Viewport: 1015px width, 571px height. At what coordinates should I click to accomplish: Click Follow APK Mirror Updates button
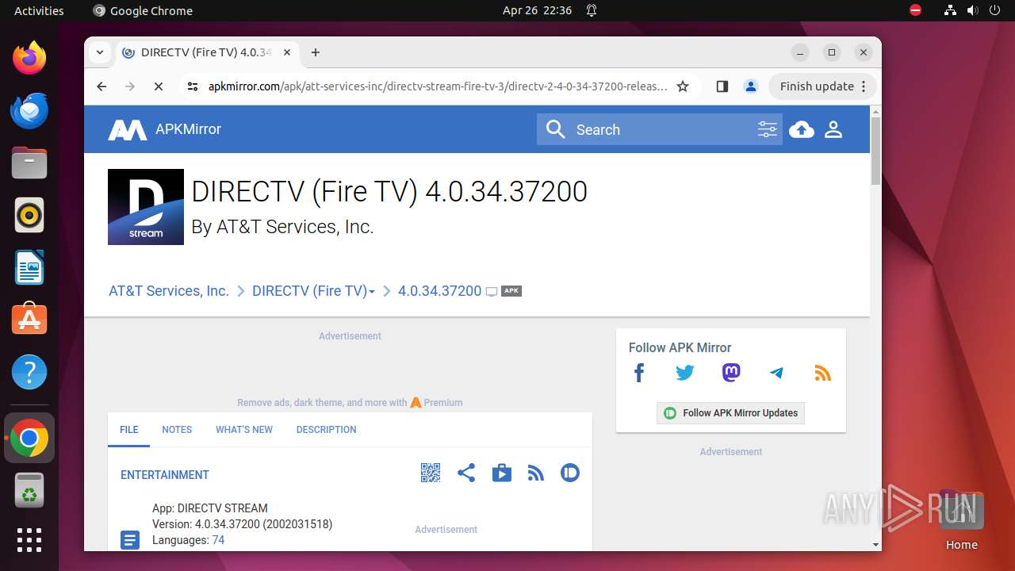pos(730,413)
